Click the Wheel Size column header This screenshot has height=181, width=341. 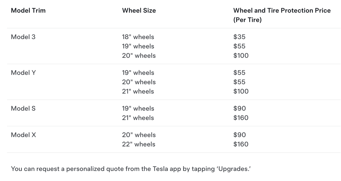point(139,11)
